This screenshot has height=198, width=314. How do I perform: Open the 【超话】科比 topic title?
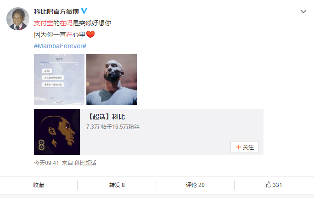tap(107, 117)
